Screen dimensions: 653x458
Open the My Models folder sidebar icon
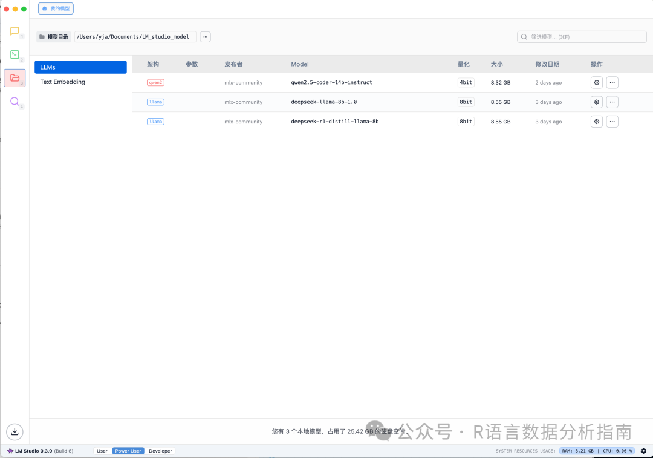(15, 78)
